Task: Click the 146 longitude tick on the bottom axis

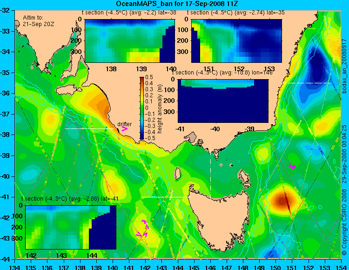Action: click(210, 267)
